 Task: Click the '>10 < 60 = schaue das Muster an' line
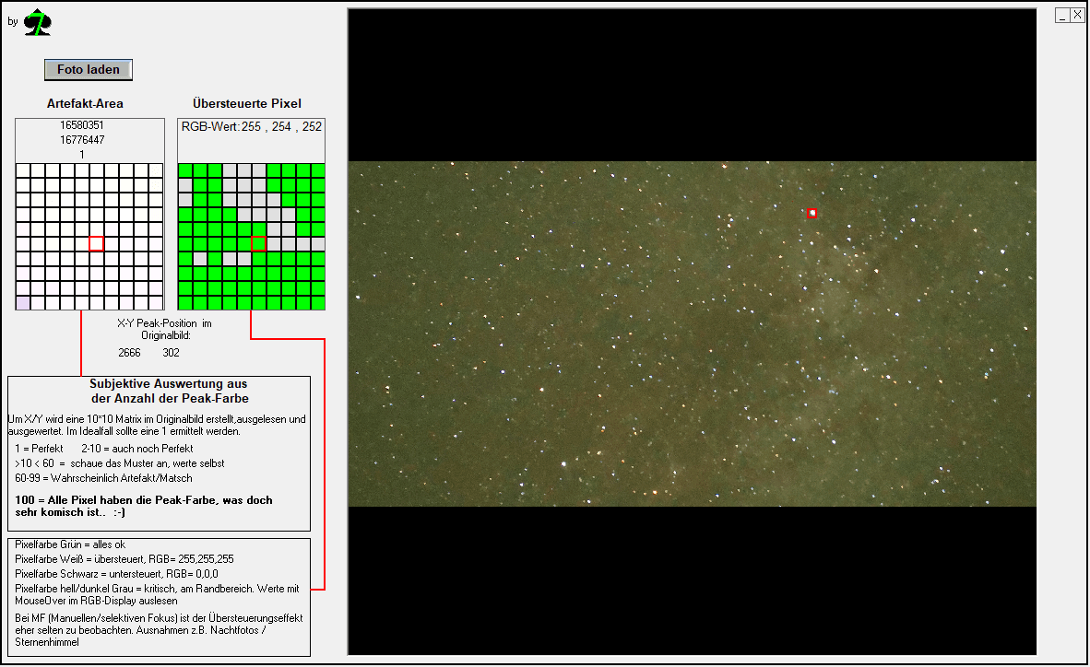(x=120, y=463)
